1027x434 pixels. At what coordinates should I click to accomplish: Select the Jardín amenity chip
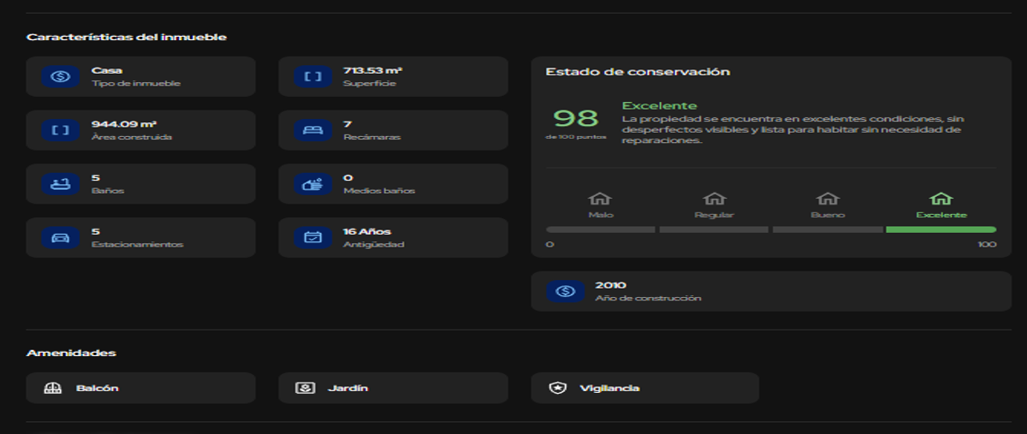click(393, 388)
